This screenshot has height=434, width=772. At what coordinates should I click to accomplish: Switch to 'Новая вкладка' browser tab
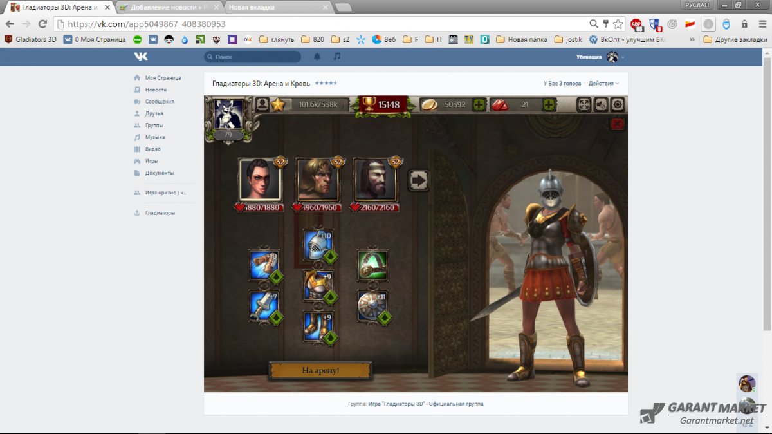[x=277, y=7]
